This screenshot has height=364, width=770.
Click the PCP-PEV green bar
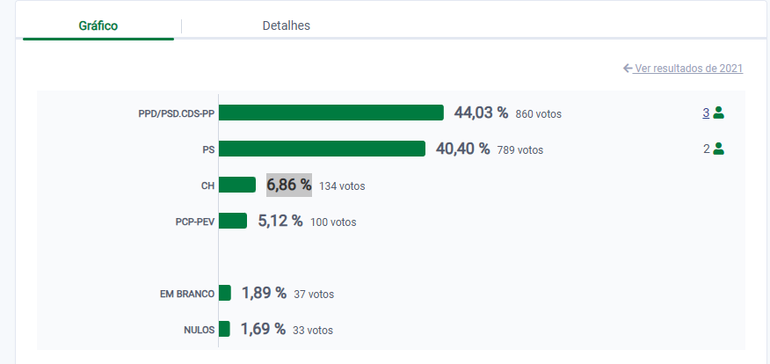pos(233,221)
